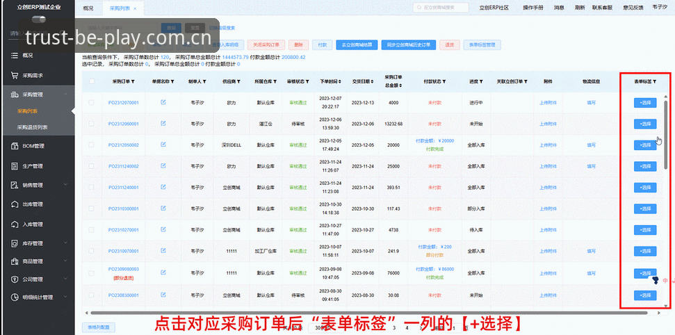
Task: Expand the 库存管理 menu chevron
Action: pos(66,244)
